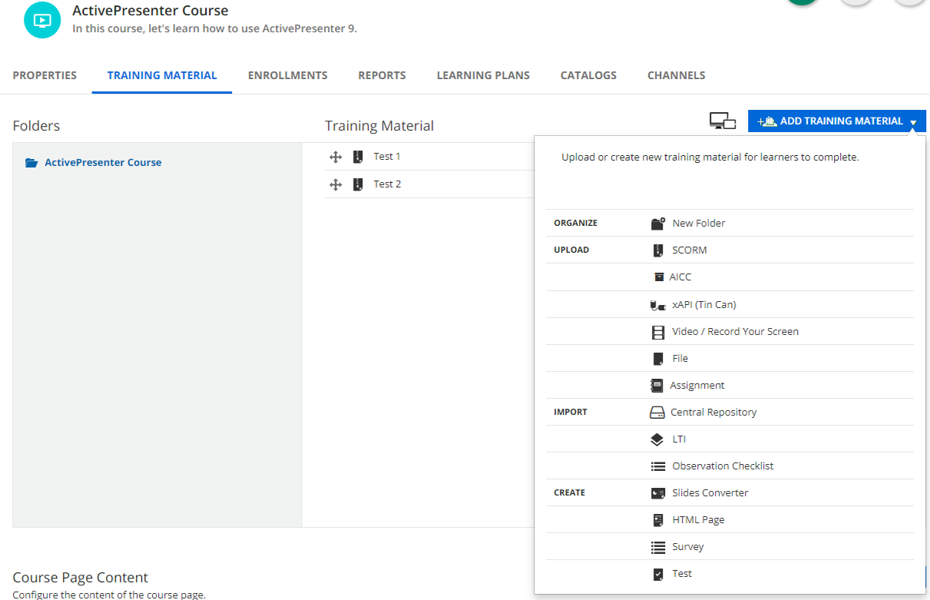The image size is (930, 600).
Task: Click the device preview monitor icon
Action: pos(723,121)
